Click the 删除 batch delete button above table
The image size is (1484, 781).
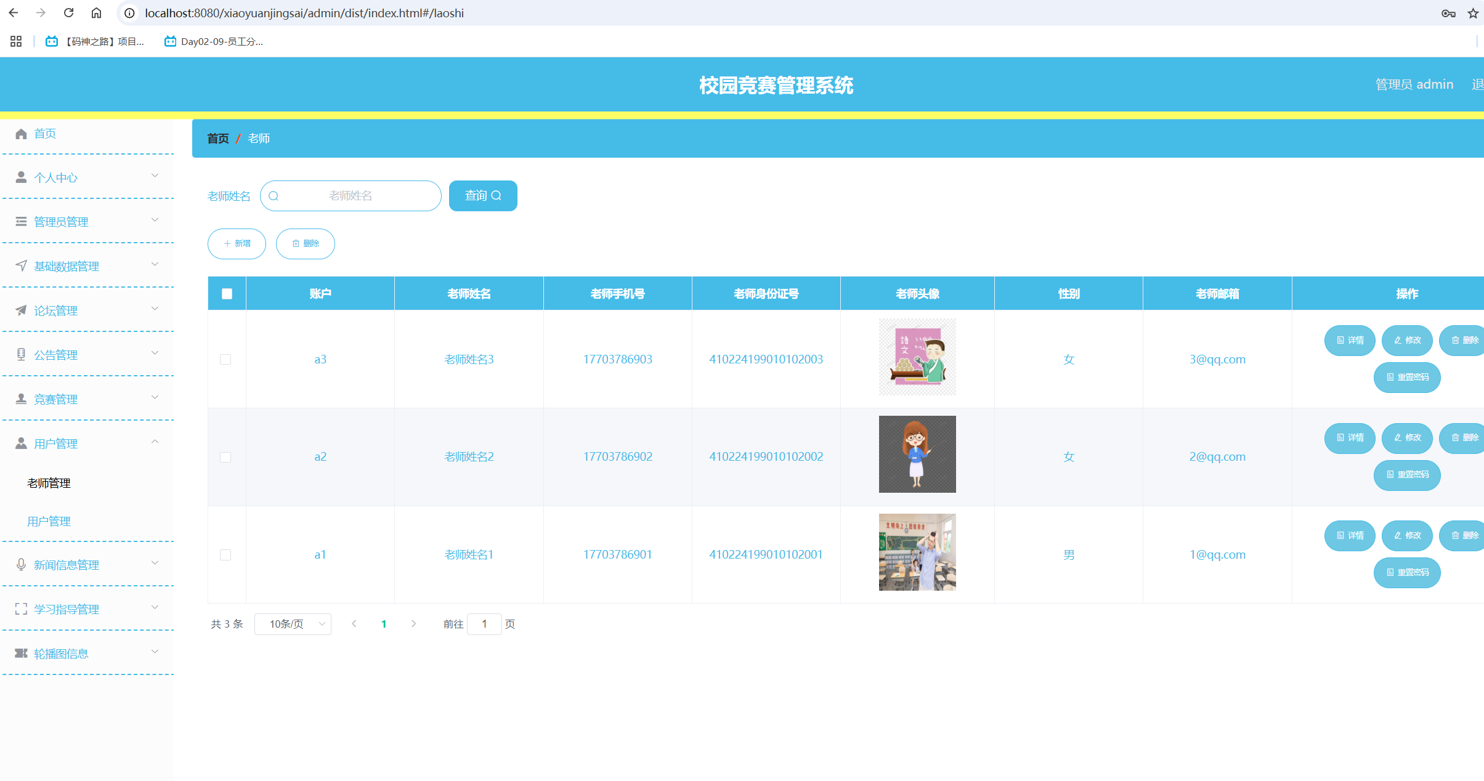pos(306,244)
